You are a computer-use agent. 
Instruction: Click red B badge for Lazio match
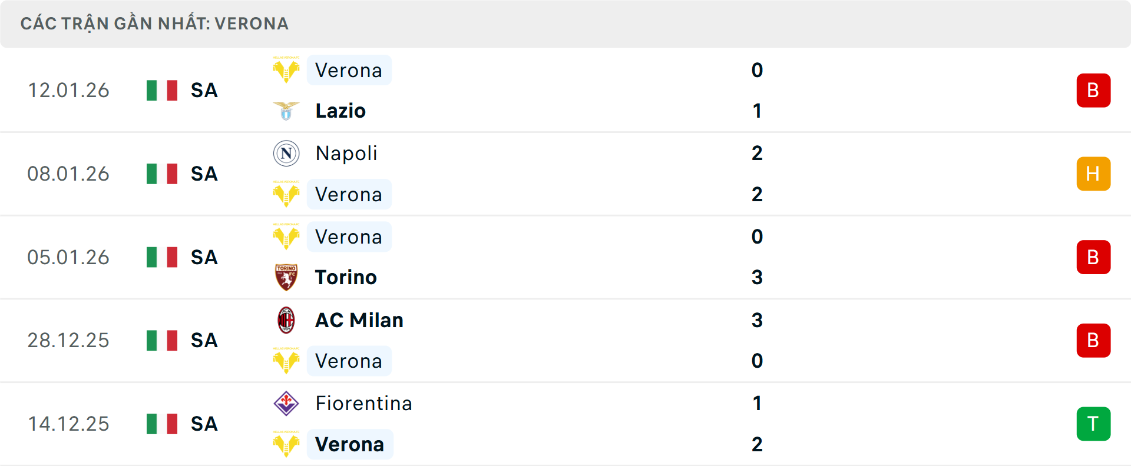pyautogui.click(x=1093, y=91)
